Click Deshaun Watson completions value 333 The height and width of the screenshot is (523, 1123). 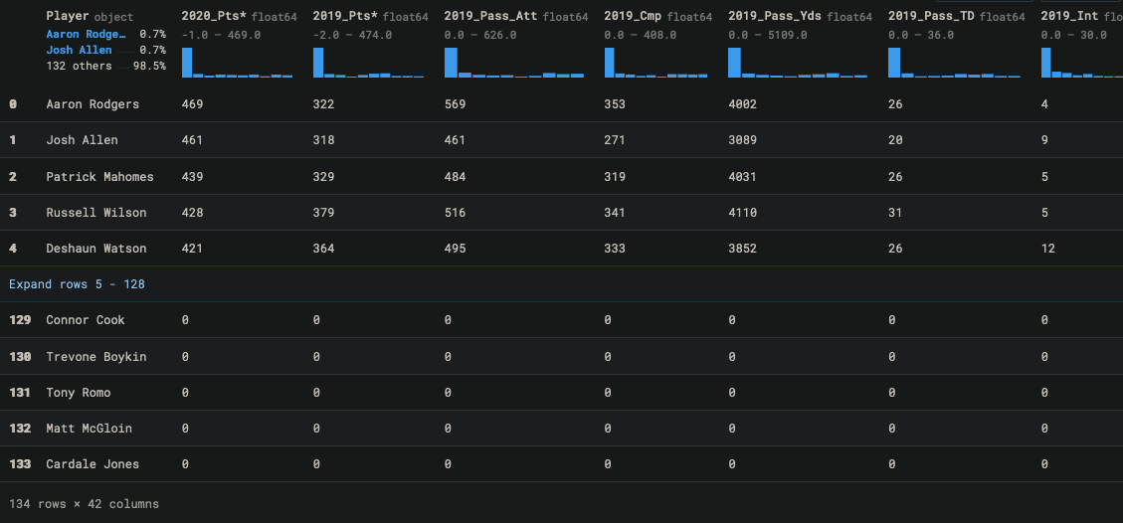(x=615, y=249)
